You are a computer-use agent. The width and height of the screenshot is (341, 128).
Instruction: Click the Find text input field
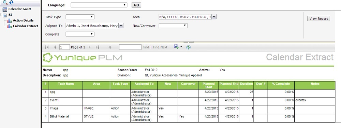(x=130, y=47)
